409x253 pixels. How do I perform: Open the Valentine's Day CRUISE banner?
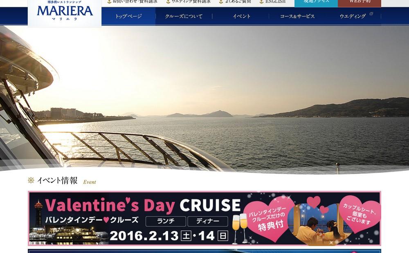[x=204, y=218]
